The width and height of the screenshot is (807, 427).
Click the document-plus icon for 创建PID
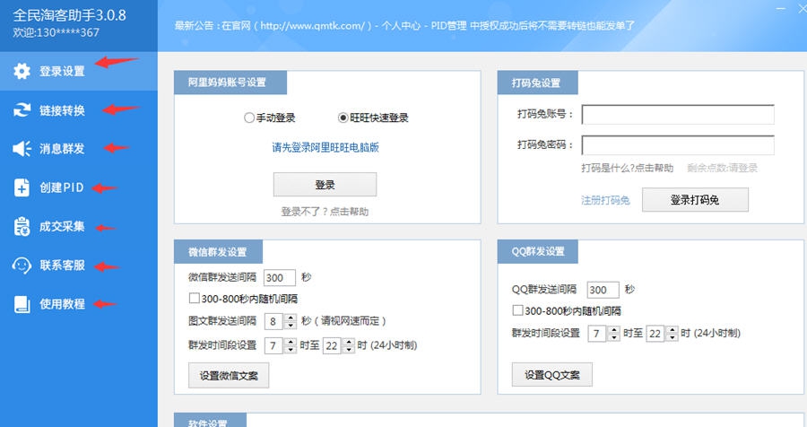click(x=22, y=187)
